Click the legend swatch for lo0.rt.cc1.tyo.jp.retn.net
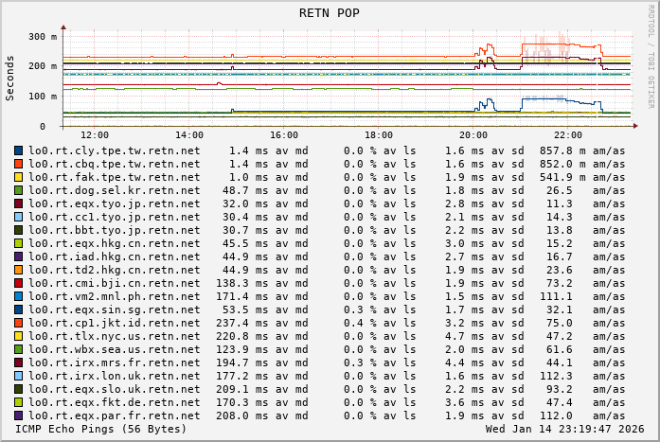This screenshot has width=660, height=442. coord(19,217)
